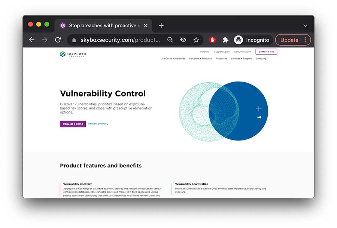Click the Contact Sales button
This screenshot has height=228, width=337.
click(266, 52)
